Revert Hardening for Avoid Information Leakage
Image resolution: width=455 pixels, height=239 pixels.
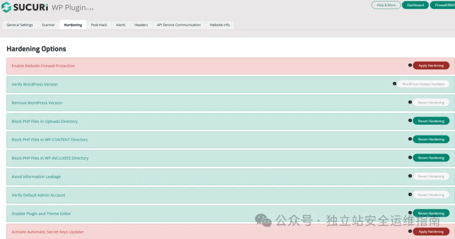[431, 176]
